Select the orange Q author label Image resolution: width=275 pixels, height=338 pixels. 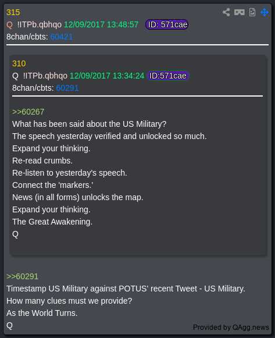coord(9,25)
